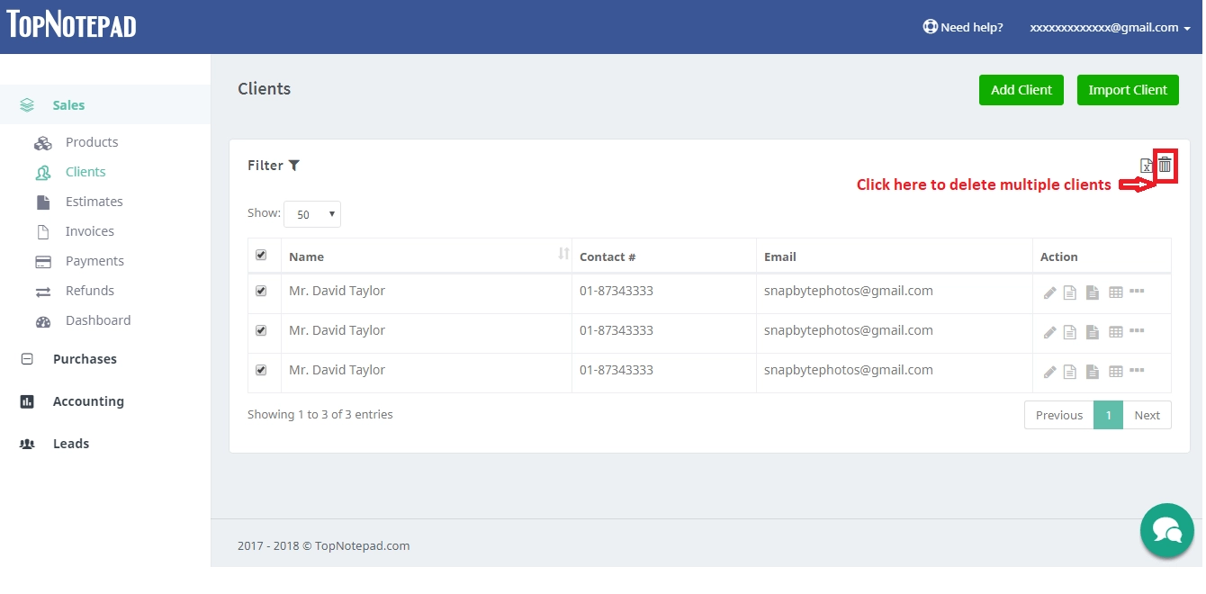Click the Need help link
The image size is (1206, 594).
click(962, 27)
